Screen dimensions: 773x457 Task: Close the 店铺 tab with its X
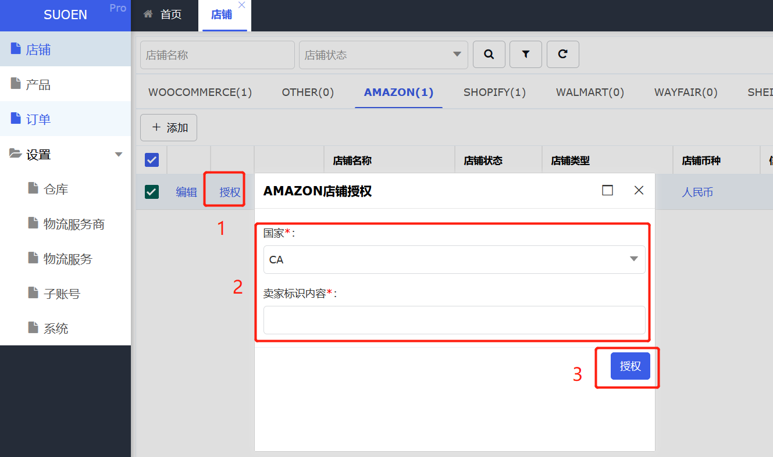(242, 5)
